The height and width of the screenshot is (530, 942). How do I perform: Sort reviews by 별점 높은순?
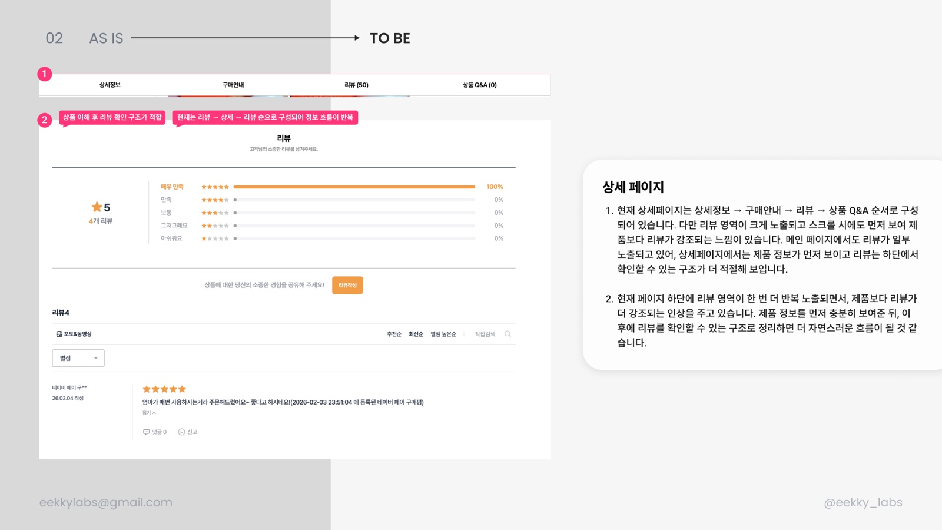[x=443, y=334]
